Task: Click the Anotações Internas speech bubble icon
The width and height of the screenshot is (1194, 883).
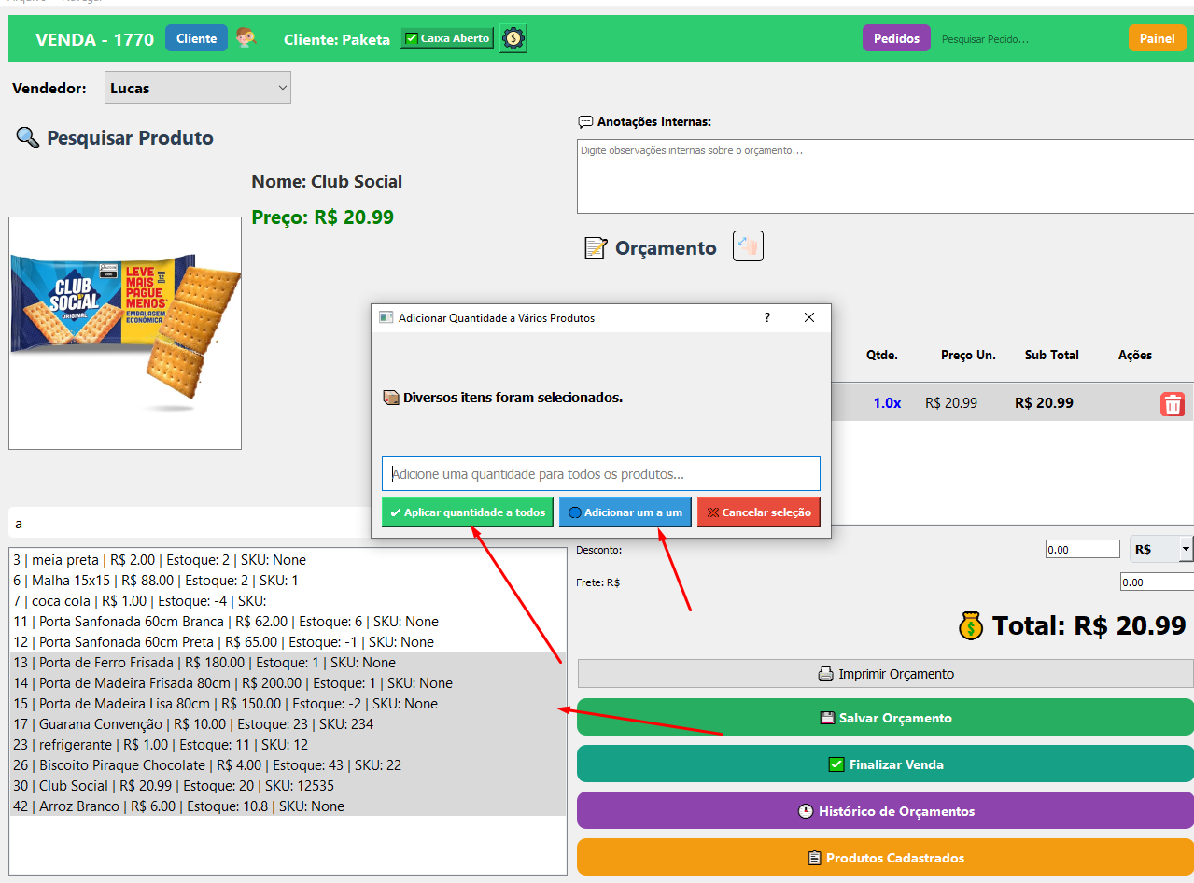Action: (x=585, y=122)
